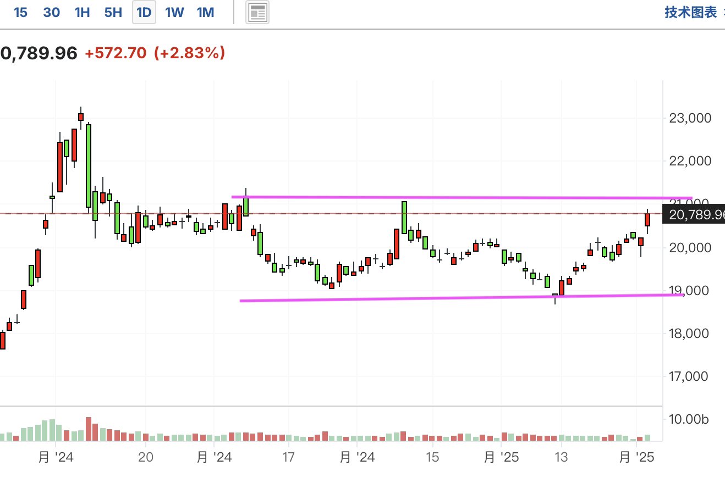Click the 10.00b volume axis label
725x477 pixels.
pos(689,419)
